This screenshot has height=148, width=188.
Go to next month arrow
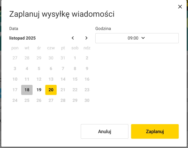(x=86, y=38)
